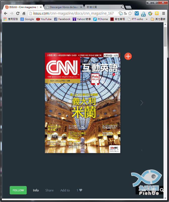The image size is (169, 202).
Task: Open the Yahoo bookmark
Action: [82, 19]
